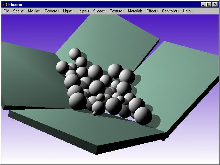Viewport: 220px width, 165px height.
Task: Minimize the Flexine window
Action: pyautogui.click(x=203, y=4)
